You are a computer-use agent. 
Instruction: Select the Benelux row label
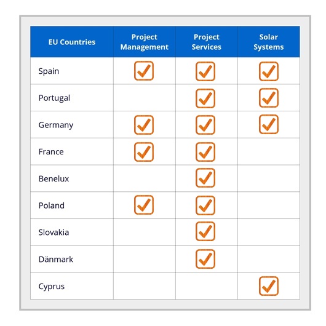(54, 178)
